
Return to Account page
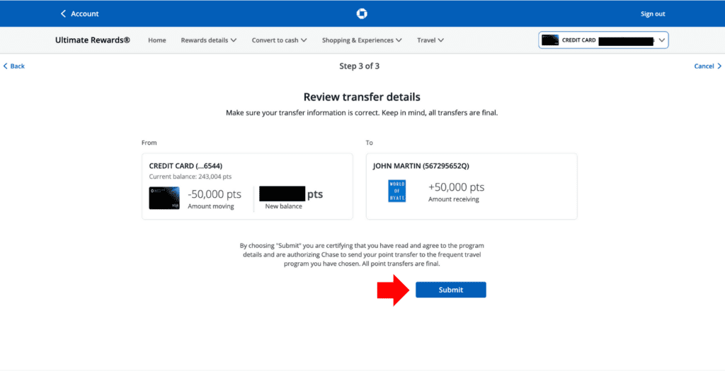pyautogui.click(x=80, y=14)
